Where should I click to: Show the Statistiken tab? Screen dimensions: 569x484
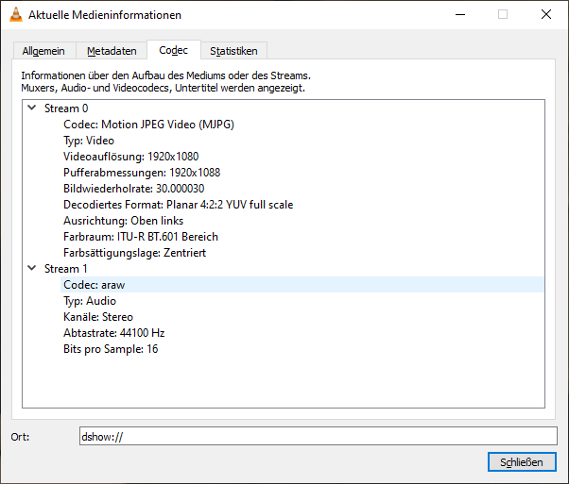(x=233, y=51)
